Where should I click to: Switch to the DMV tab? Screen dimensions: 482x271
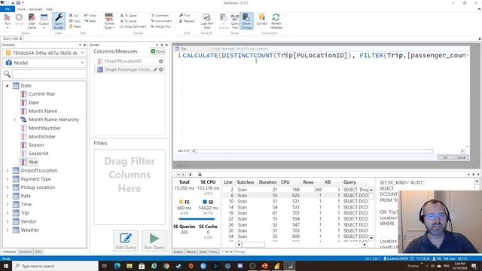pyautogui.click(x=38, y=251)
